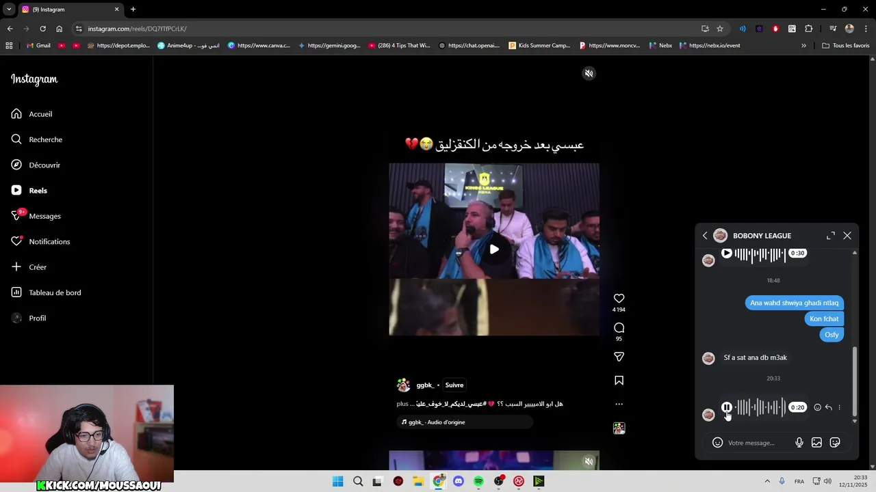
Task: Open the Gmail bookmark
Action: pyautogui.click(x=39, y=46)
